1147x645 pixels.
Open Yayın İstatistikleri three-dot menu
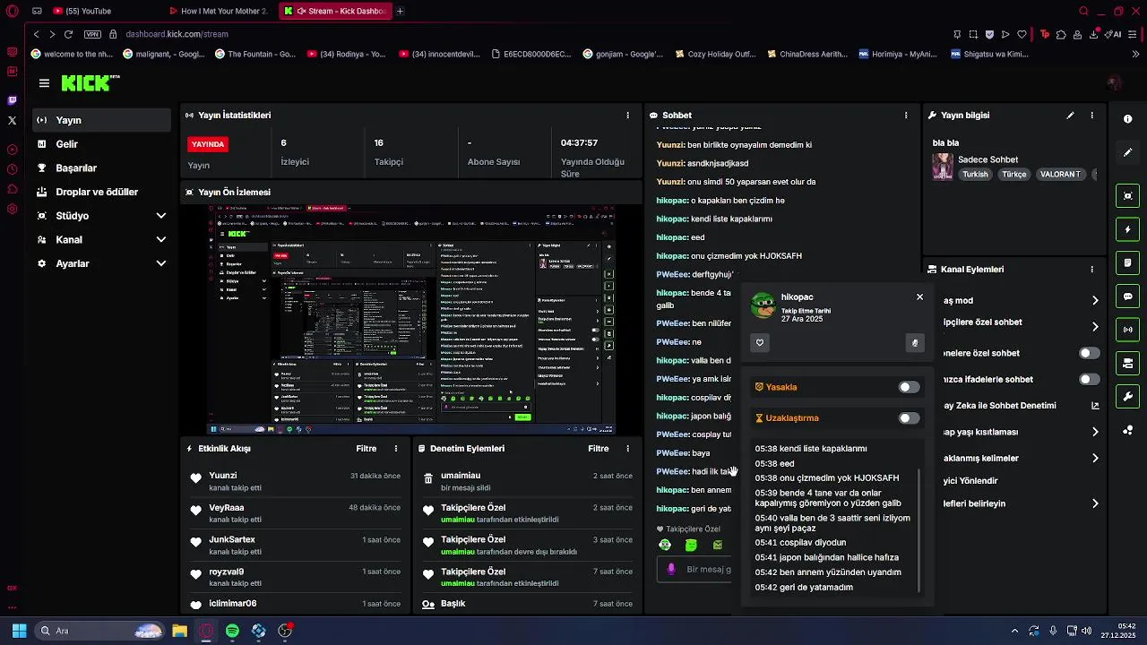click(x=627, y=116)
